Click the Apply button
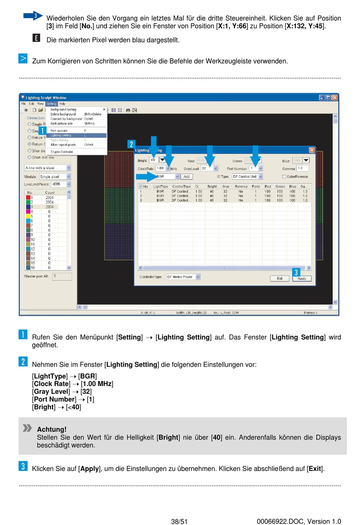The image size is (359, 525). pos(302,279)
